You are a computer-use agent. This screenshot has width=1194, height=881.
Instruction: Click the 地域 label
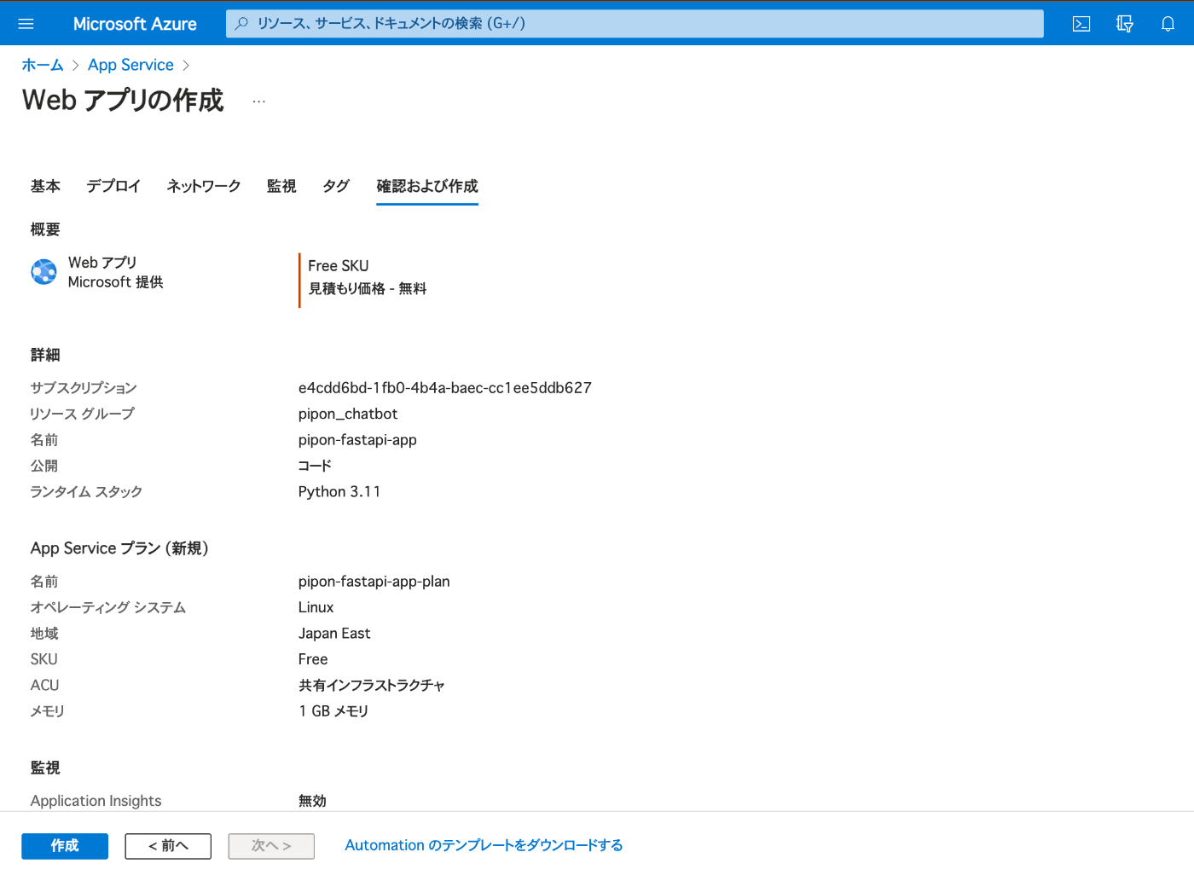point(44,634)
